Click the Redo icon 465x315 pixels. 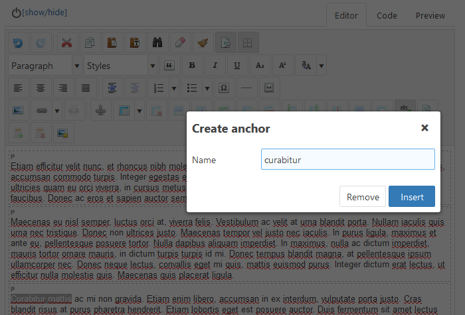(x=41, y=43)
